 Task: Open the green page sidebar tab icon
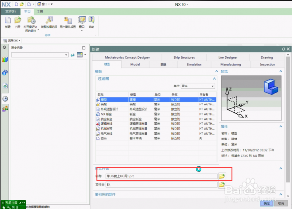click(5, 86)
